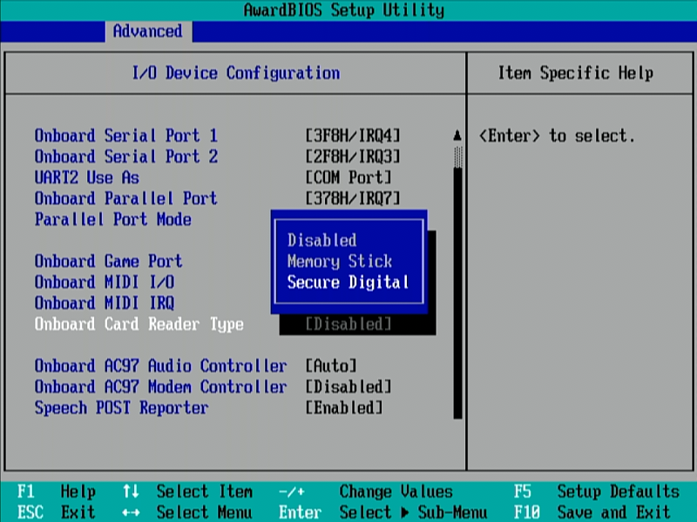Click the scrollbar up arrow
Screen dimensions: 697x522
click(457, 135)
